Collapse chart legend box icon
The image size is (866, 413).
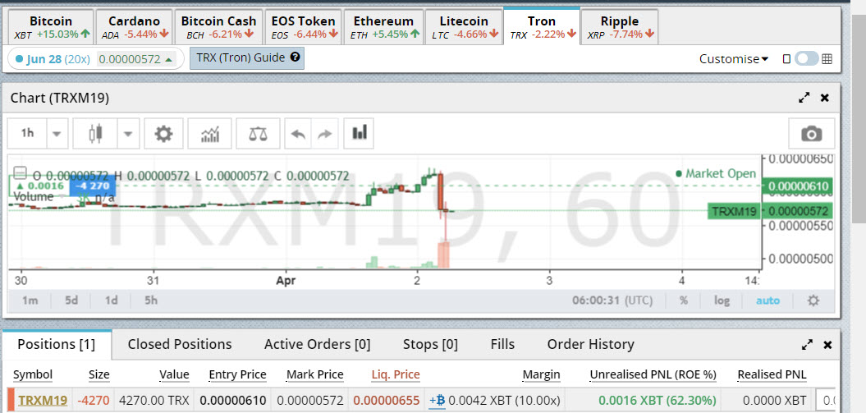click(x=20, y=173)
